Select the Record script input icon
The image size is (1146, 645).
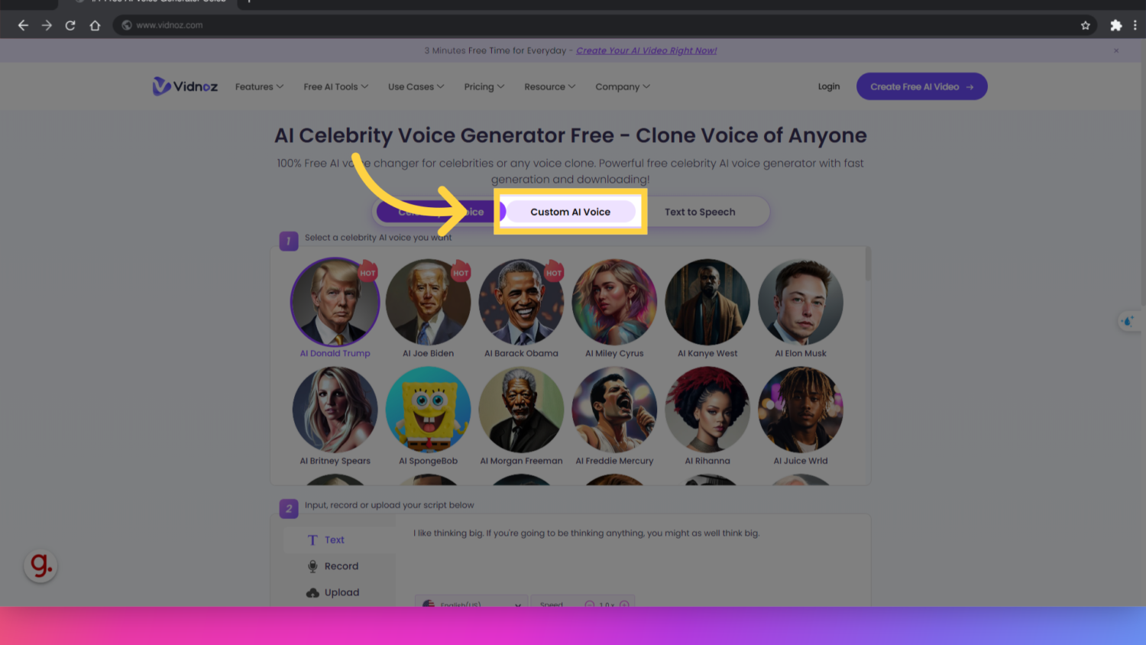click(x=333, y=566)
